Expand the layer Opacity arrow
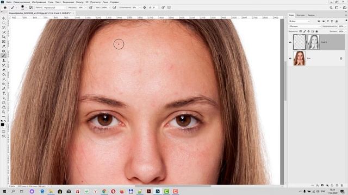348x195 pixels. (x=346, y=27)
